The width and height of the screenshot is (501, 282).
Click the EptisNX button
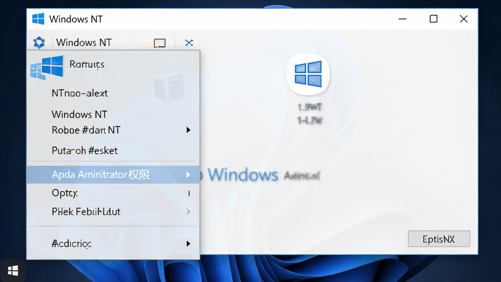click(439, 239)
